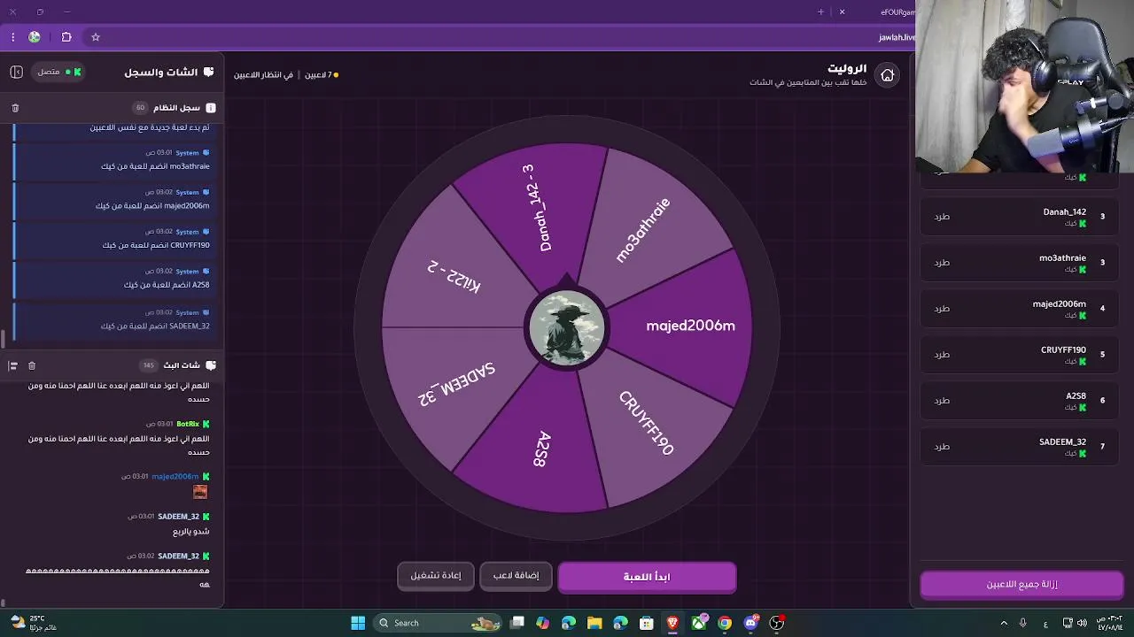The height and width of the screenshot is (637, 1134).
Task: Open OBS Studio from the taskbar
Action: point(777,623)
